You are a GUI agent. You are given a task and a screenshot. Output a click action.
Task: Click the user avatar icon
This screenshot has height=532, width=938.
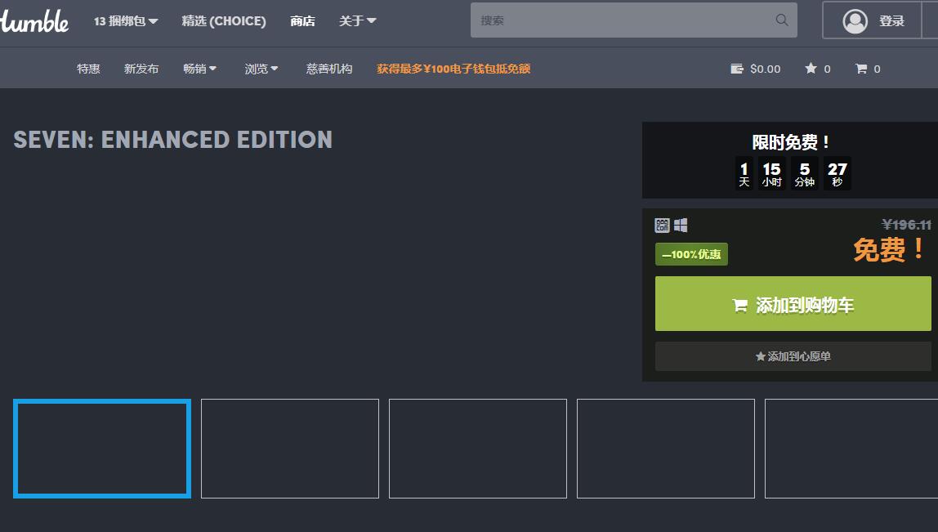[x=855, y=21]
